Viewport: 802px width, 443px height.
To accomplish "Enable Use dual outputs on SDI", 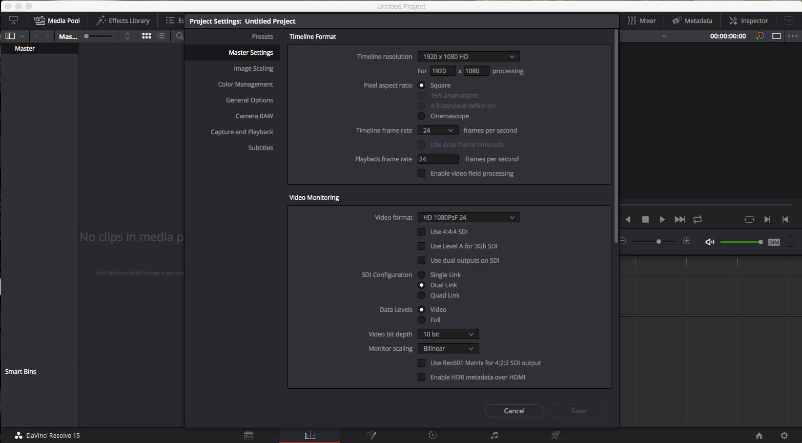I will 421,260.
